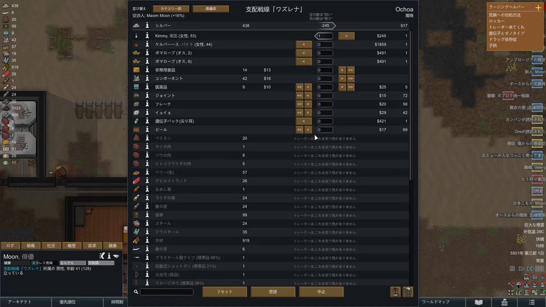Open info for Kimmy the army doctor

click(147, 35)
